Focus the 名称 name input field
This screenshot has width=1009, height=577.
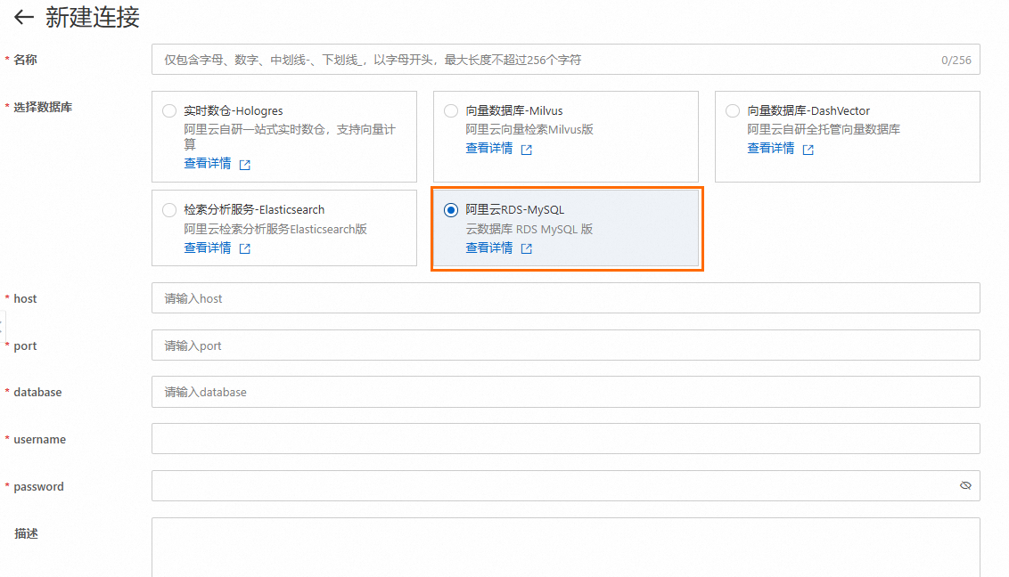click(x=566, y=60)
